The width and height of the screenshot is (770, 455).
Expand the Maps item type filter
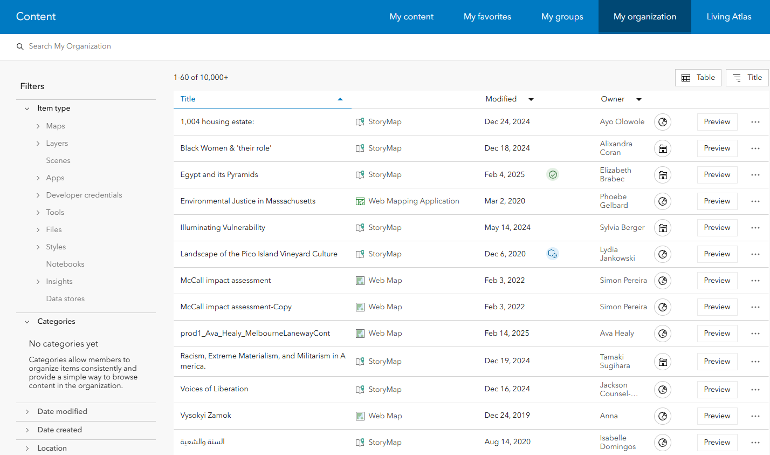click(x=38, y=126)
